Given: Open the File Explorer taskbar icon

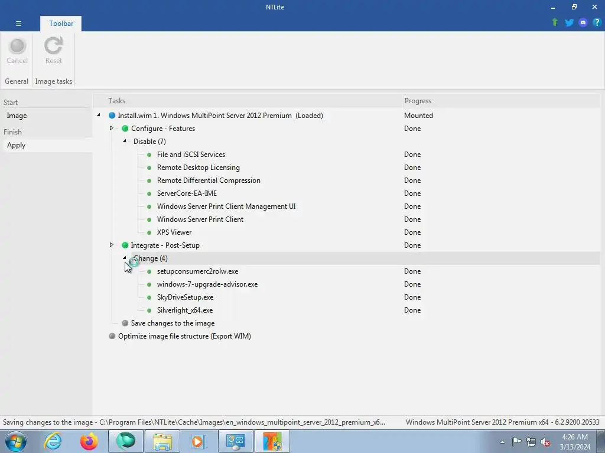Looking at the screenshot, I should click(x=162, y=441).
